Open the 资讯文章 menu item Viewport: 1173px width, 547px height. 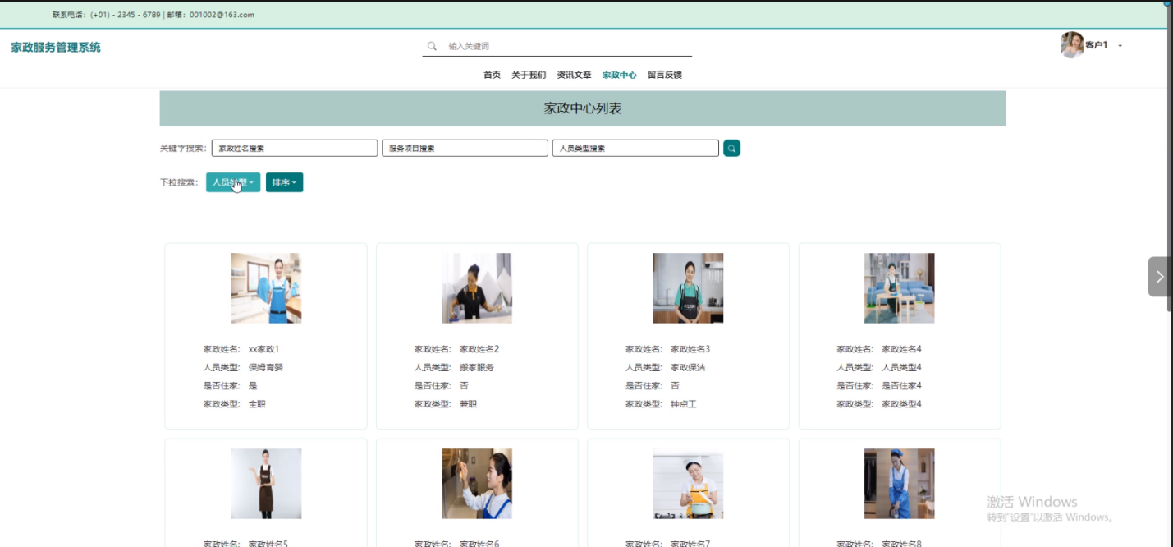574,75
